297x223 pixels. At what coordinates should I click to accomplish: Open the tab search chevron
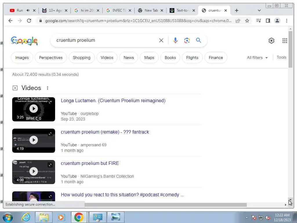(259, 10)
